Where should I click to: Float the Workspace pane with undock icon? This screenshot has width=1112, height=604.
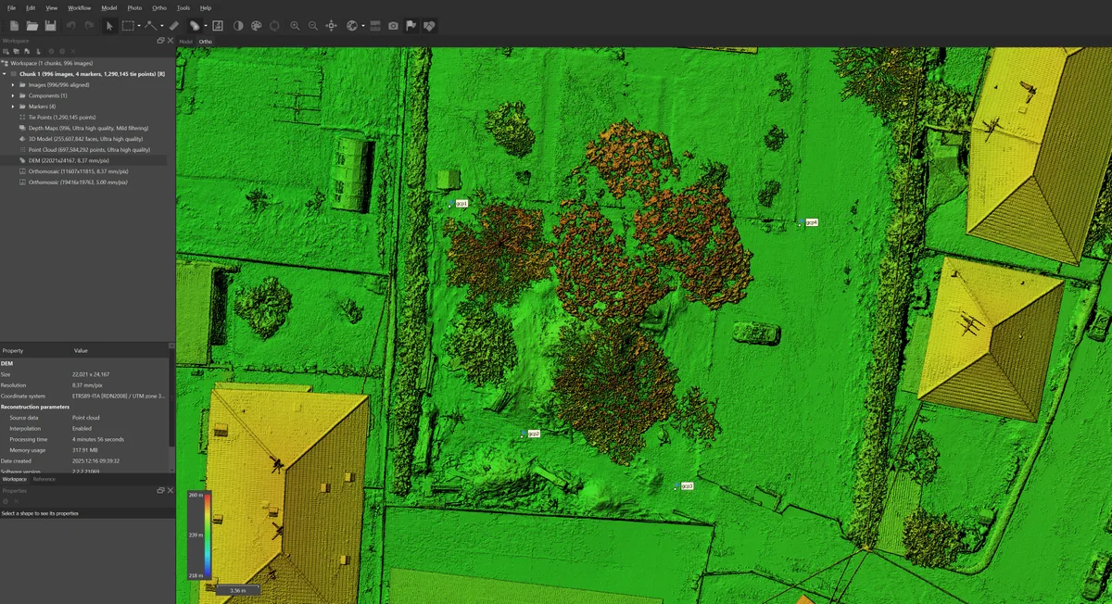point(160,41)
